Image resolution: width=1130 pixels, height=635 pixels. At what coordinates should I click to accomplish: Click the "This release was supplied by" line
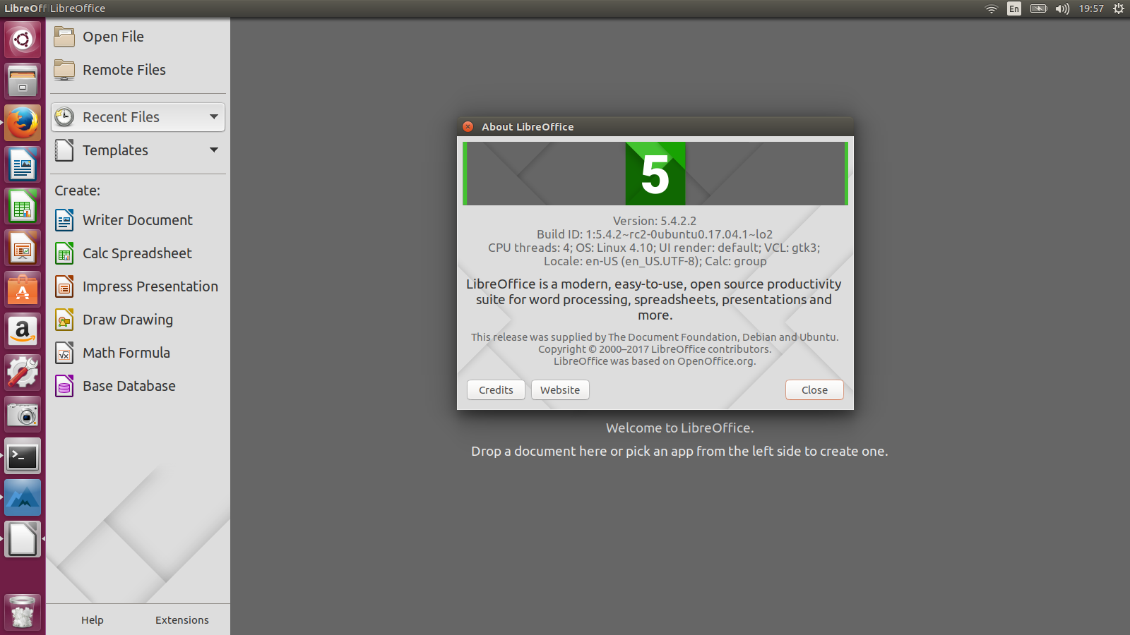coord(655,337)
